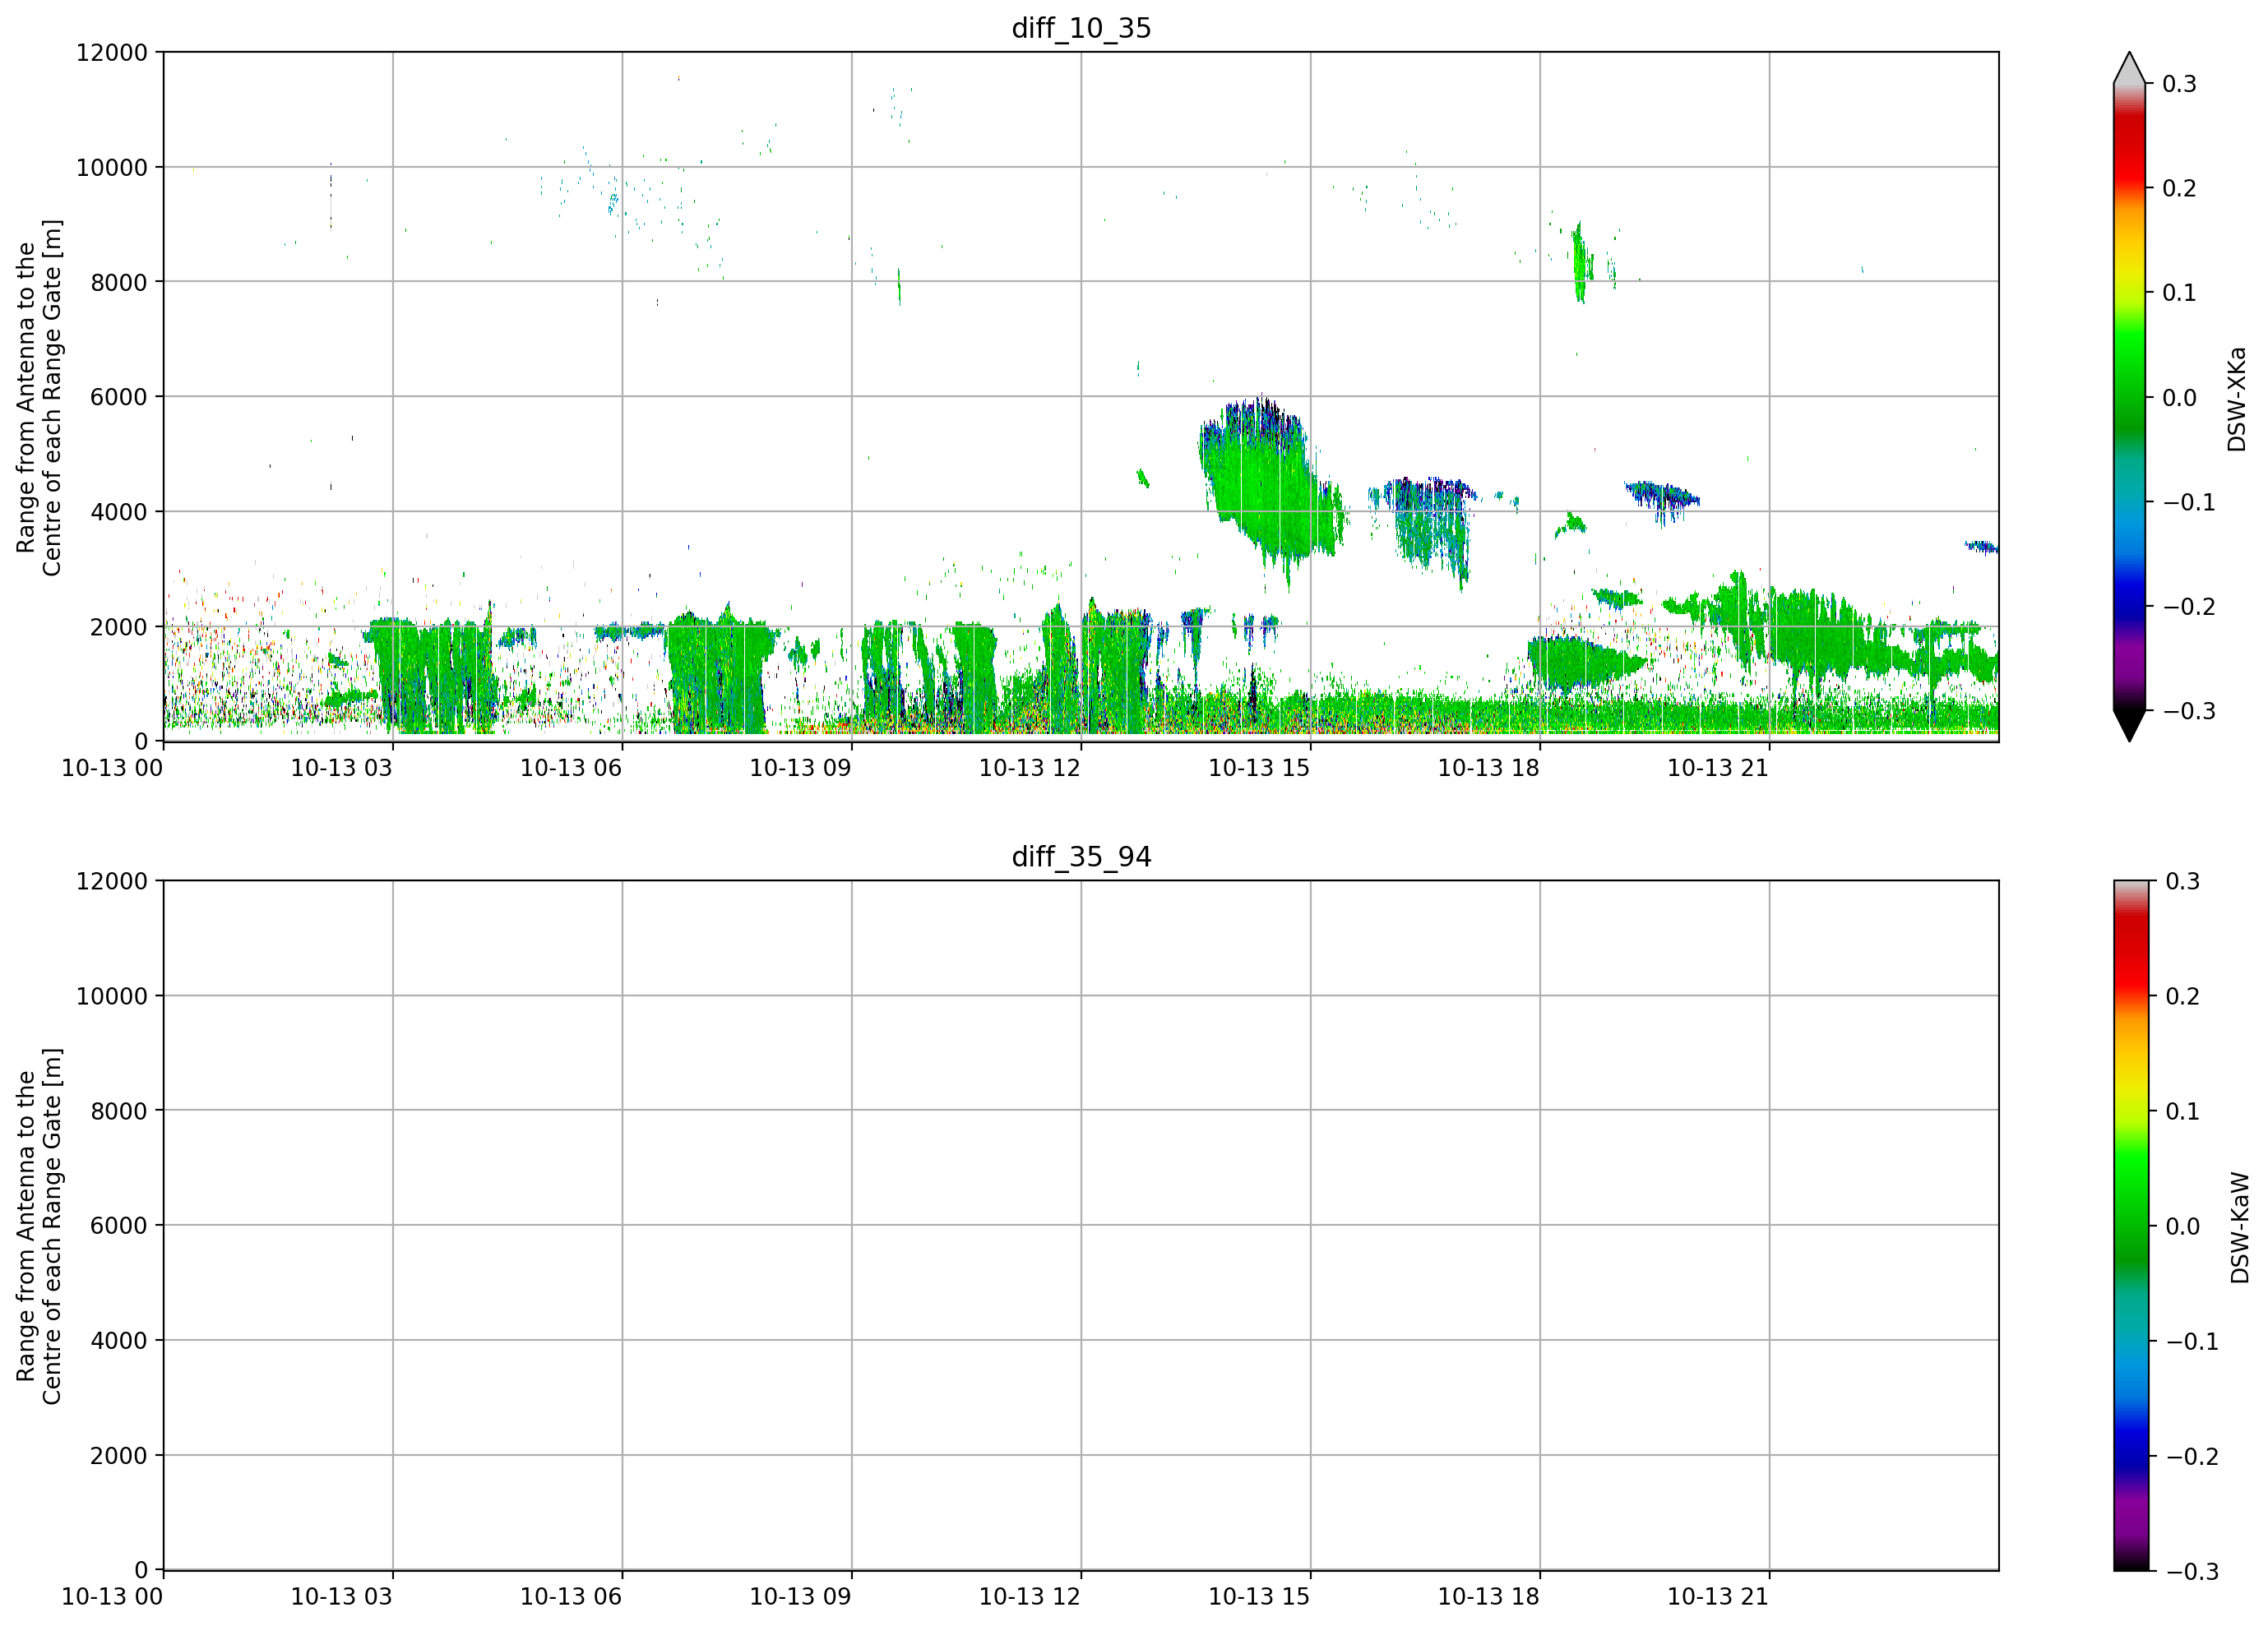Click the 0.1 tick on DSW-KaW colorbar
This screenshot has height=1626, width=2268.
click(x=2183, y=1111)
